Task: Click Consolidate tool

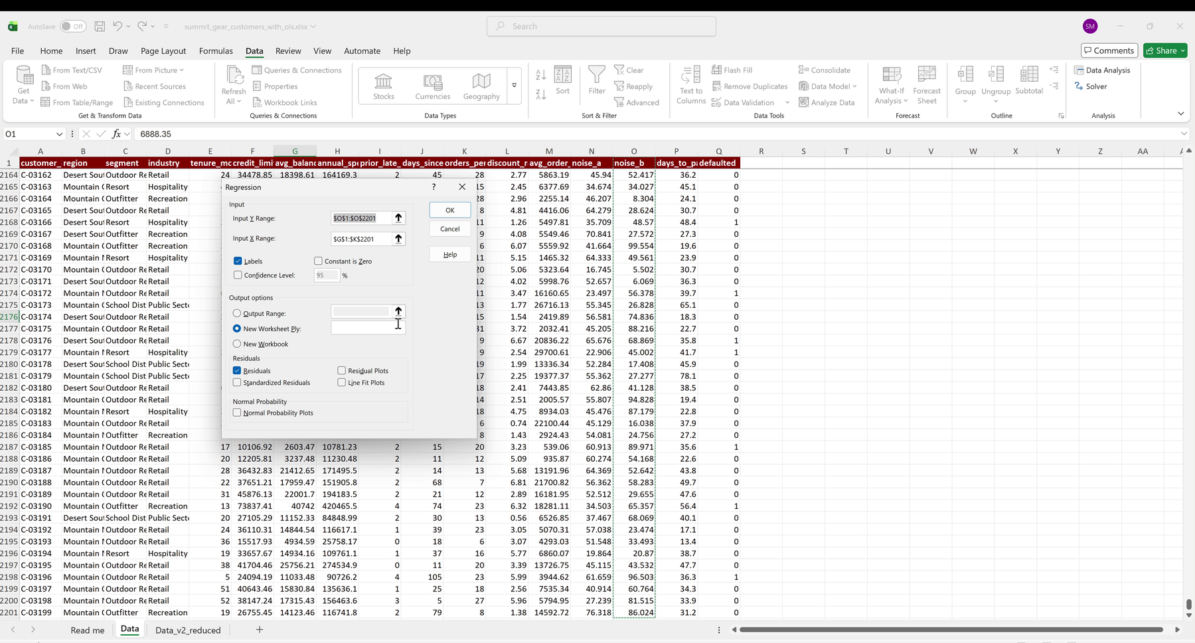Action: [x=825, y=70]
